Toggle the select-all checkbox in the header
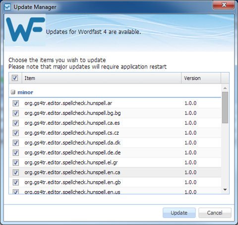This screenshot has height=225, width=238. click(x=15, y=78)
